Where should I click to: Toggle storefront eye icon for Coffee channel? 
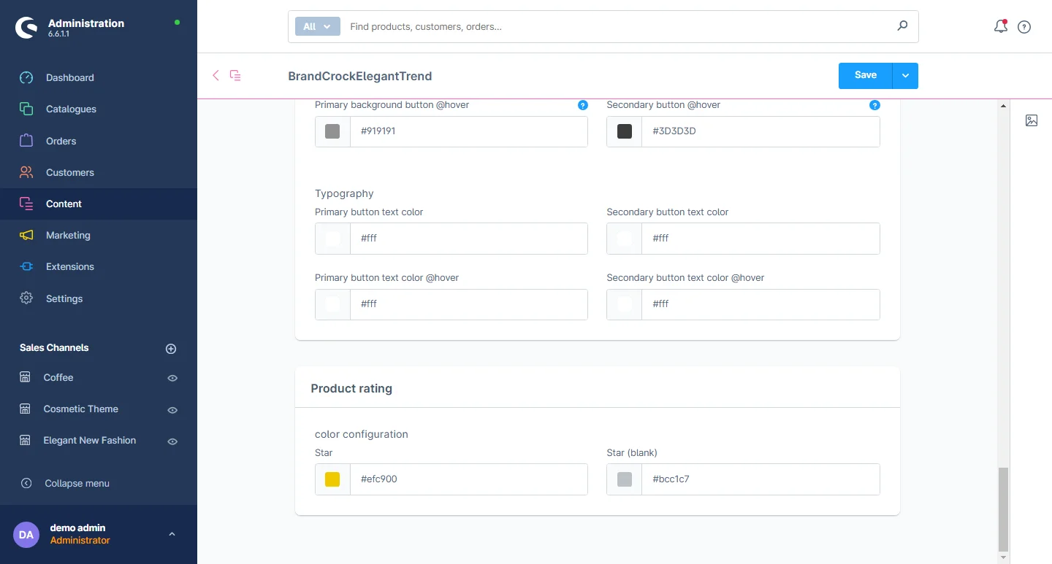point(172,378)
